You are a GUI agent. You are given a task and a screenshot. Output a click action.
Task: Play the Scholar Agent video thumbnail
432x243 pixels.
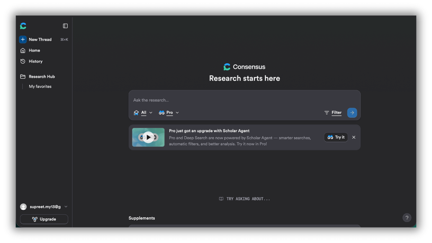pyautogui.click(x=148, y=137)
